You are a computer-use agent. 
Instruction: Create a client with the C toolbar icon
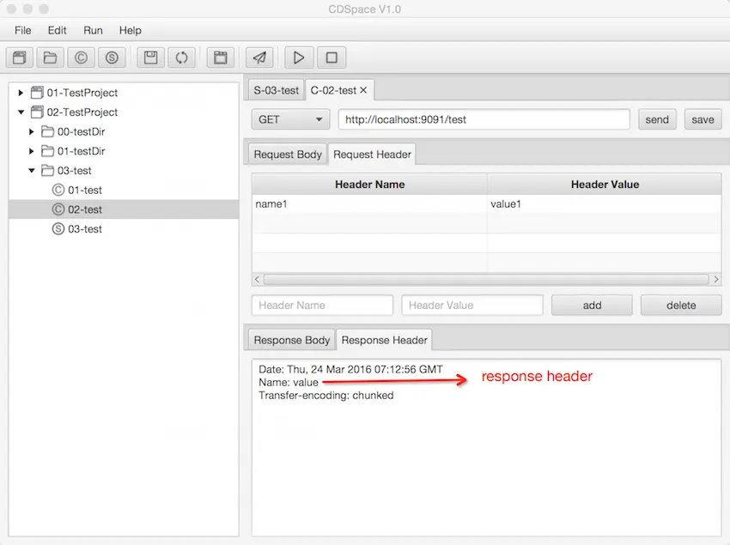coord(81,58)
